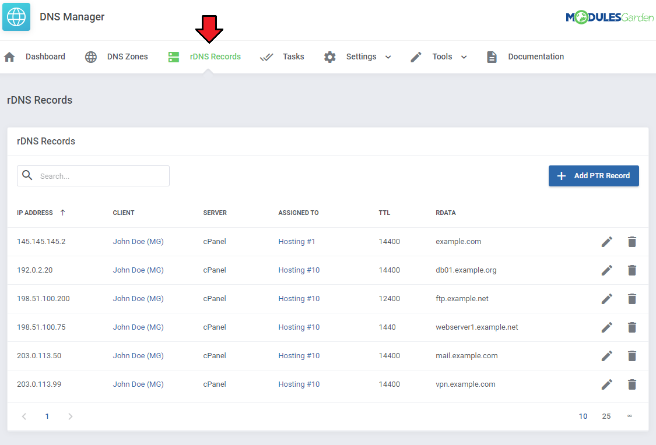656x445 pixels.
Task: Go to previous page arrow
Action: (24, 416)
